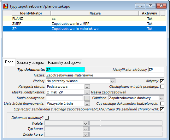Toggle the Aktywny checkbox
Viewport: 170px width, 140px height.
coord(162,81)
